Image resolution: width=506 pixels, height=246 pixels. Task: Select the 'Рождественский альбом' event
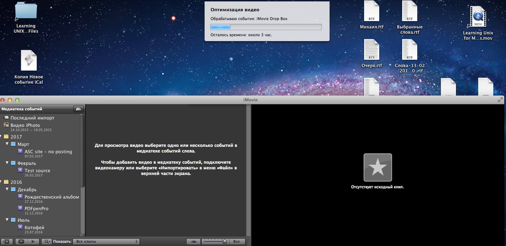(52, 197)
